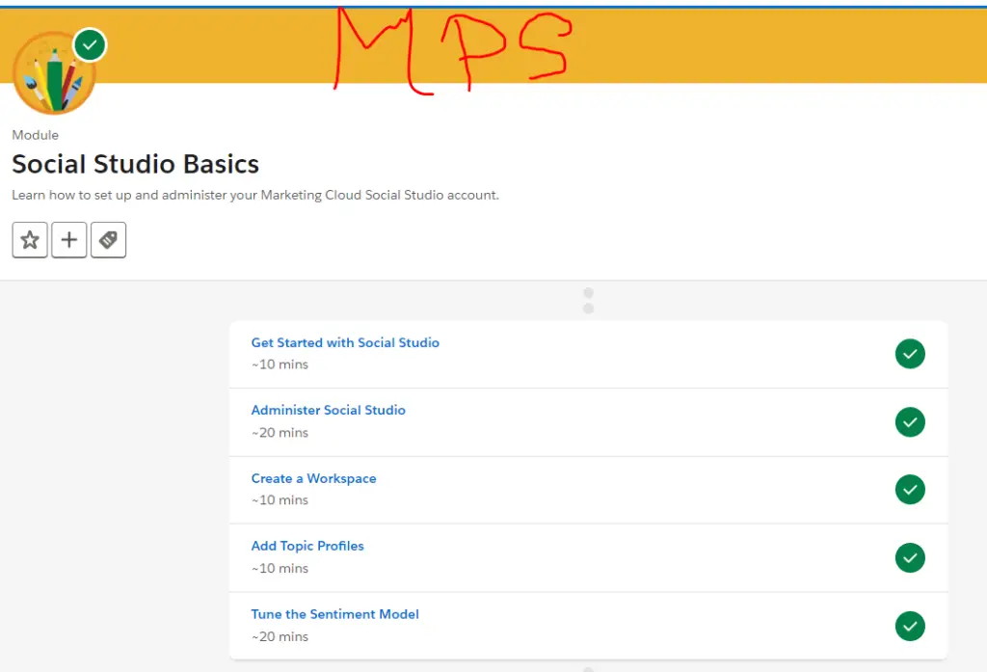Image resolution: width=987 pixels, height=672 pixels.
Task: Open the Add Topic Profiles unit
Action: 307,546
